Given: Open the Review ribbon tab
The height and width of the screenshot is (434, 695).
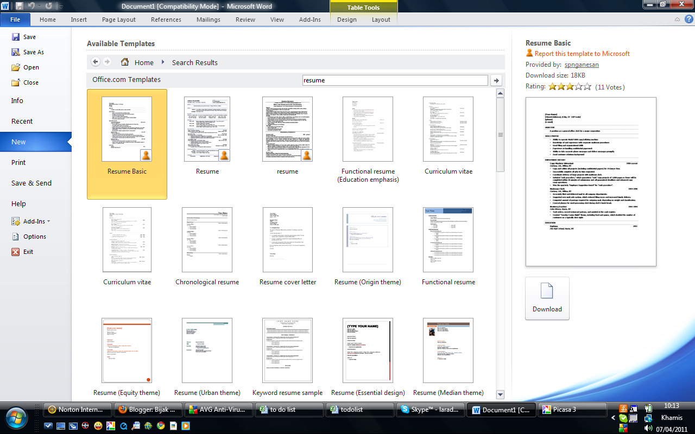Looking at the screenshot, I should (x=245, y=20).
